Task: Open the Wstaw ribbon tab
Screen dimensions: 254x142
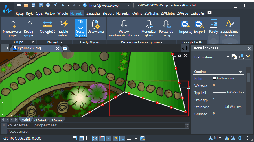Action: pyautogui.click(x=50, y=13)
